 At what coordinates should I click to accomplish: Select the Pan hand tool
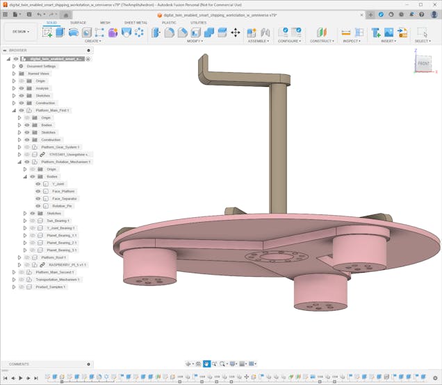pos(206,363)
